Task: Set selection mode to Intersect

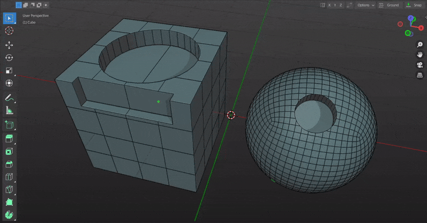Action: [46, 5]
